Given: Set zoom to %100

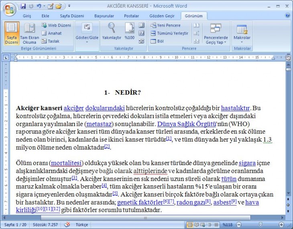Looking at the screenshot, I should pos(130,31).
